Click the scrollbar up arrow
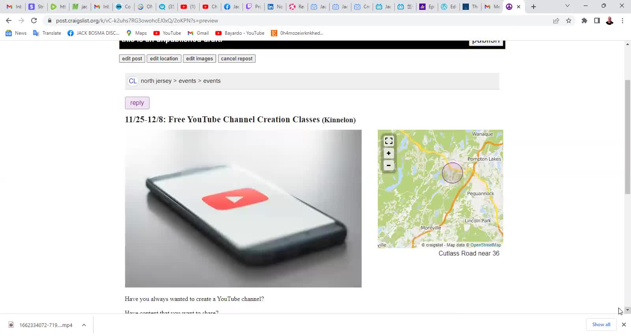Image resolution: width=631 pixels, height=336 pixels. [627, 44]
